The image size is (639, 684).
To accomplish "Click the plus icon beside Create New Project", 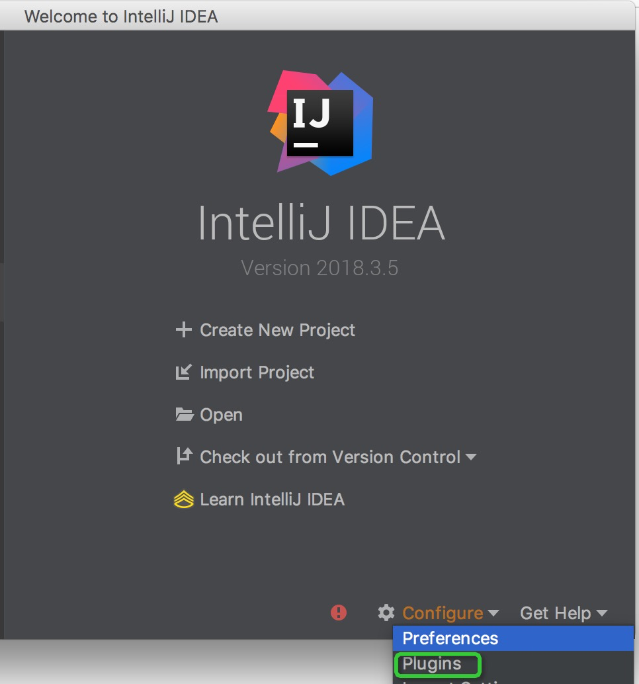I will coord(184,330).
